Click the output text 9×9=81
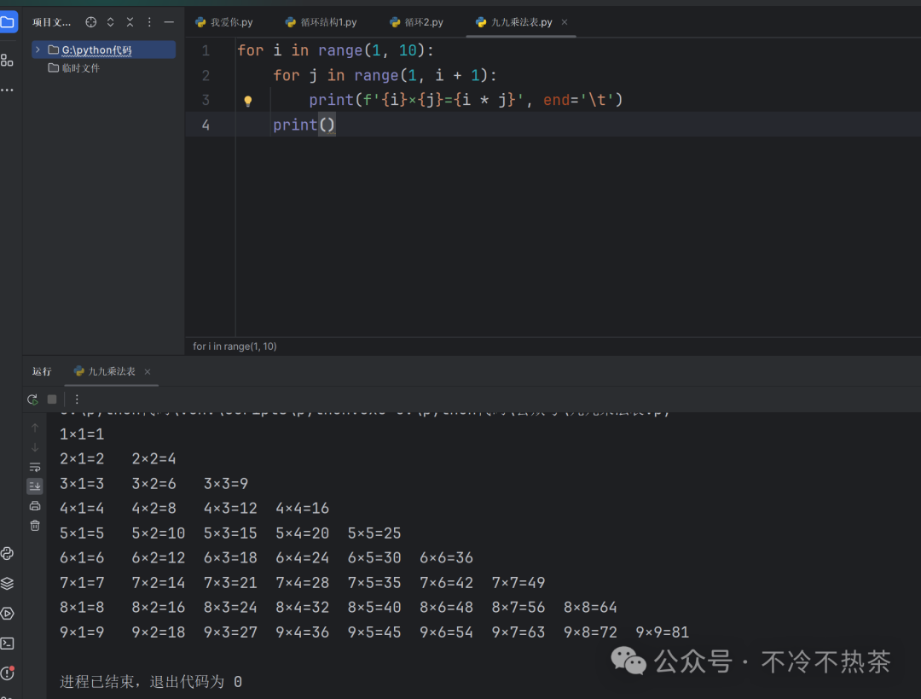 click(x=662, y=632)
